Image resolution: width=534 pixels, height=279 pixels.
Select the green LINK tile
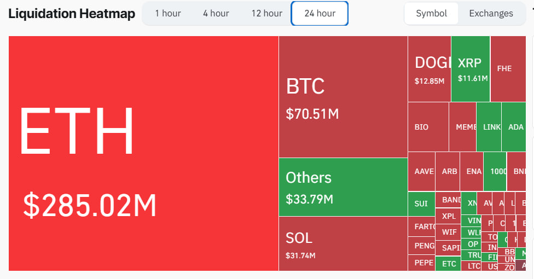click(489, 127)
